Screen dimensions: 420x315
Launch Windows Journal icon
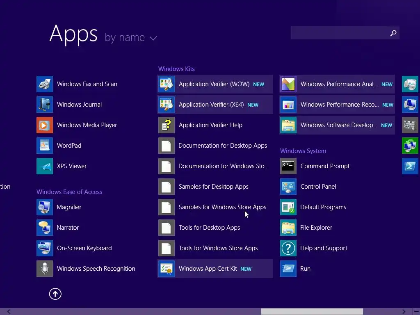tap(45, 105)
